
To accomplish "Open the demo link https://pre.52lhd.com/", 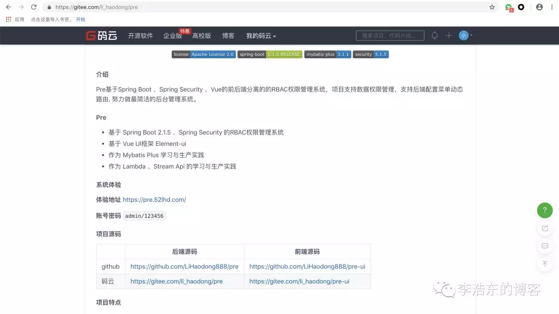I will pos(154,200).
